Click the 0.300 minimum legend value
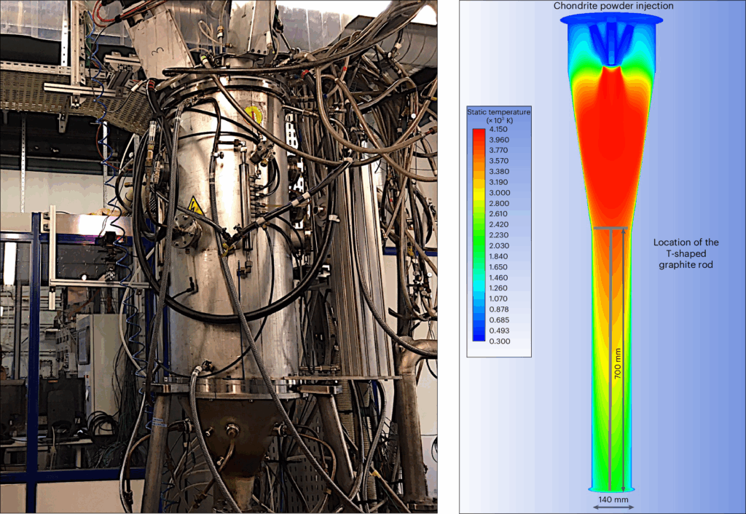 (499, 341)
